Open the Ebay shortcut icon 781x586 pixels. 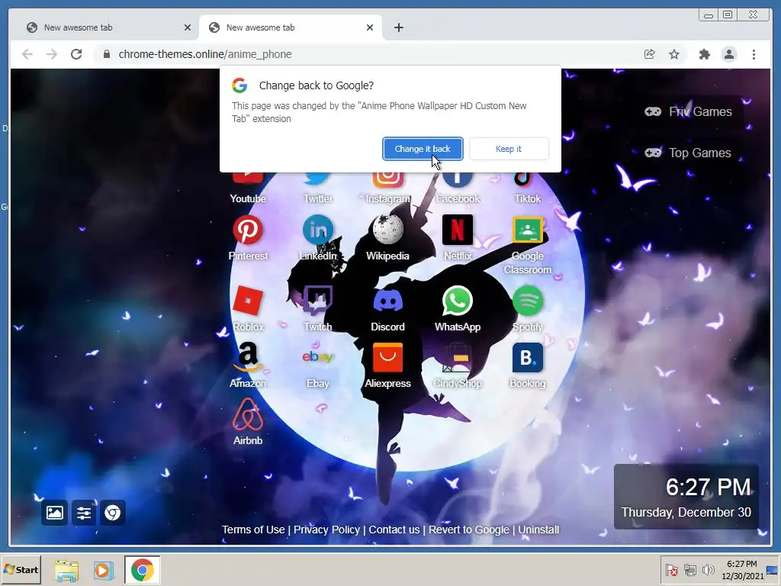tap(318, 358)
